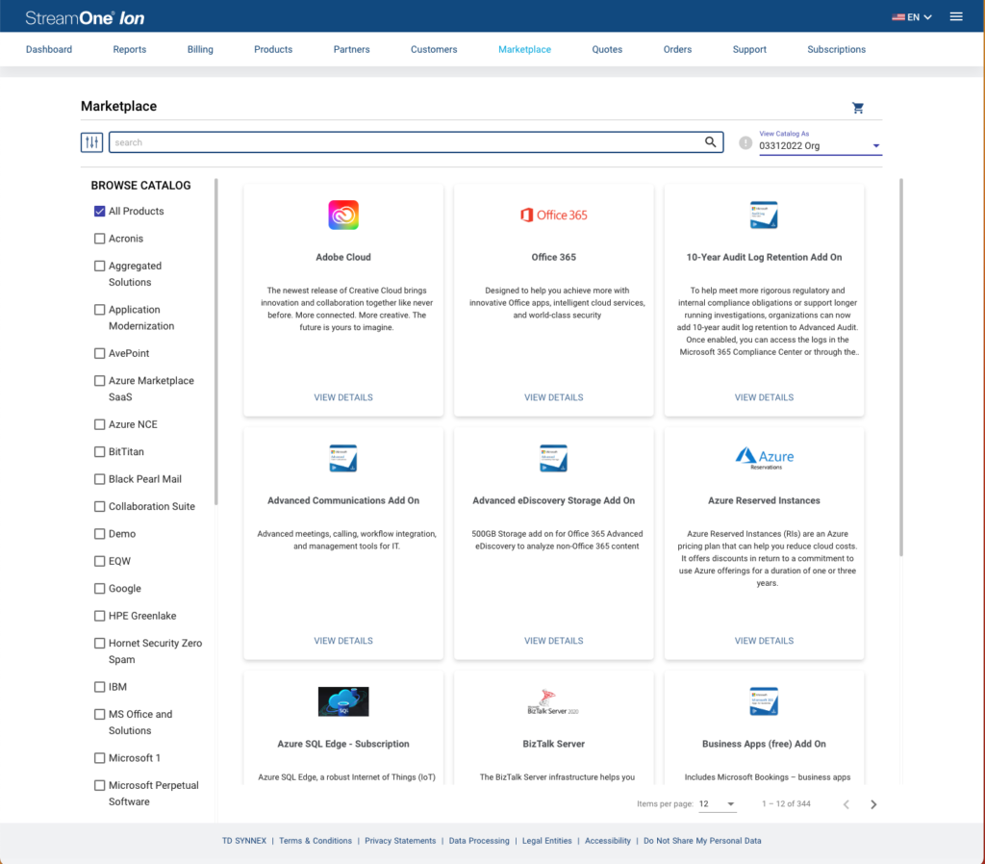Click the Office 365 logo
This screenshot has height=864, width=985.
[553, 215]
